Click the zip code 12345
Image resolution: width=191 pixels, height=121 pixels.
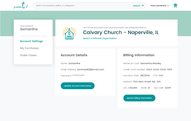click(168, 88)
